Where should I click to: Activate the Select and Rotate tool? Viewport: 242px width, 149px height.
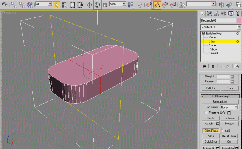click(x=98, y=5)
